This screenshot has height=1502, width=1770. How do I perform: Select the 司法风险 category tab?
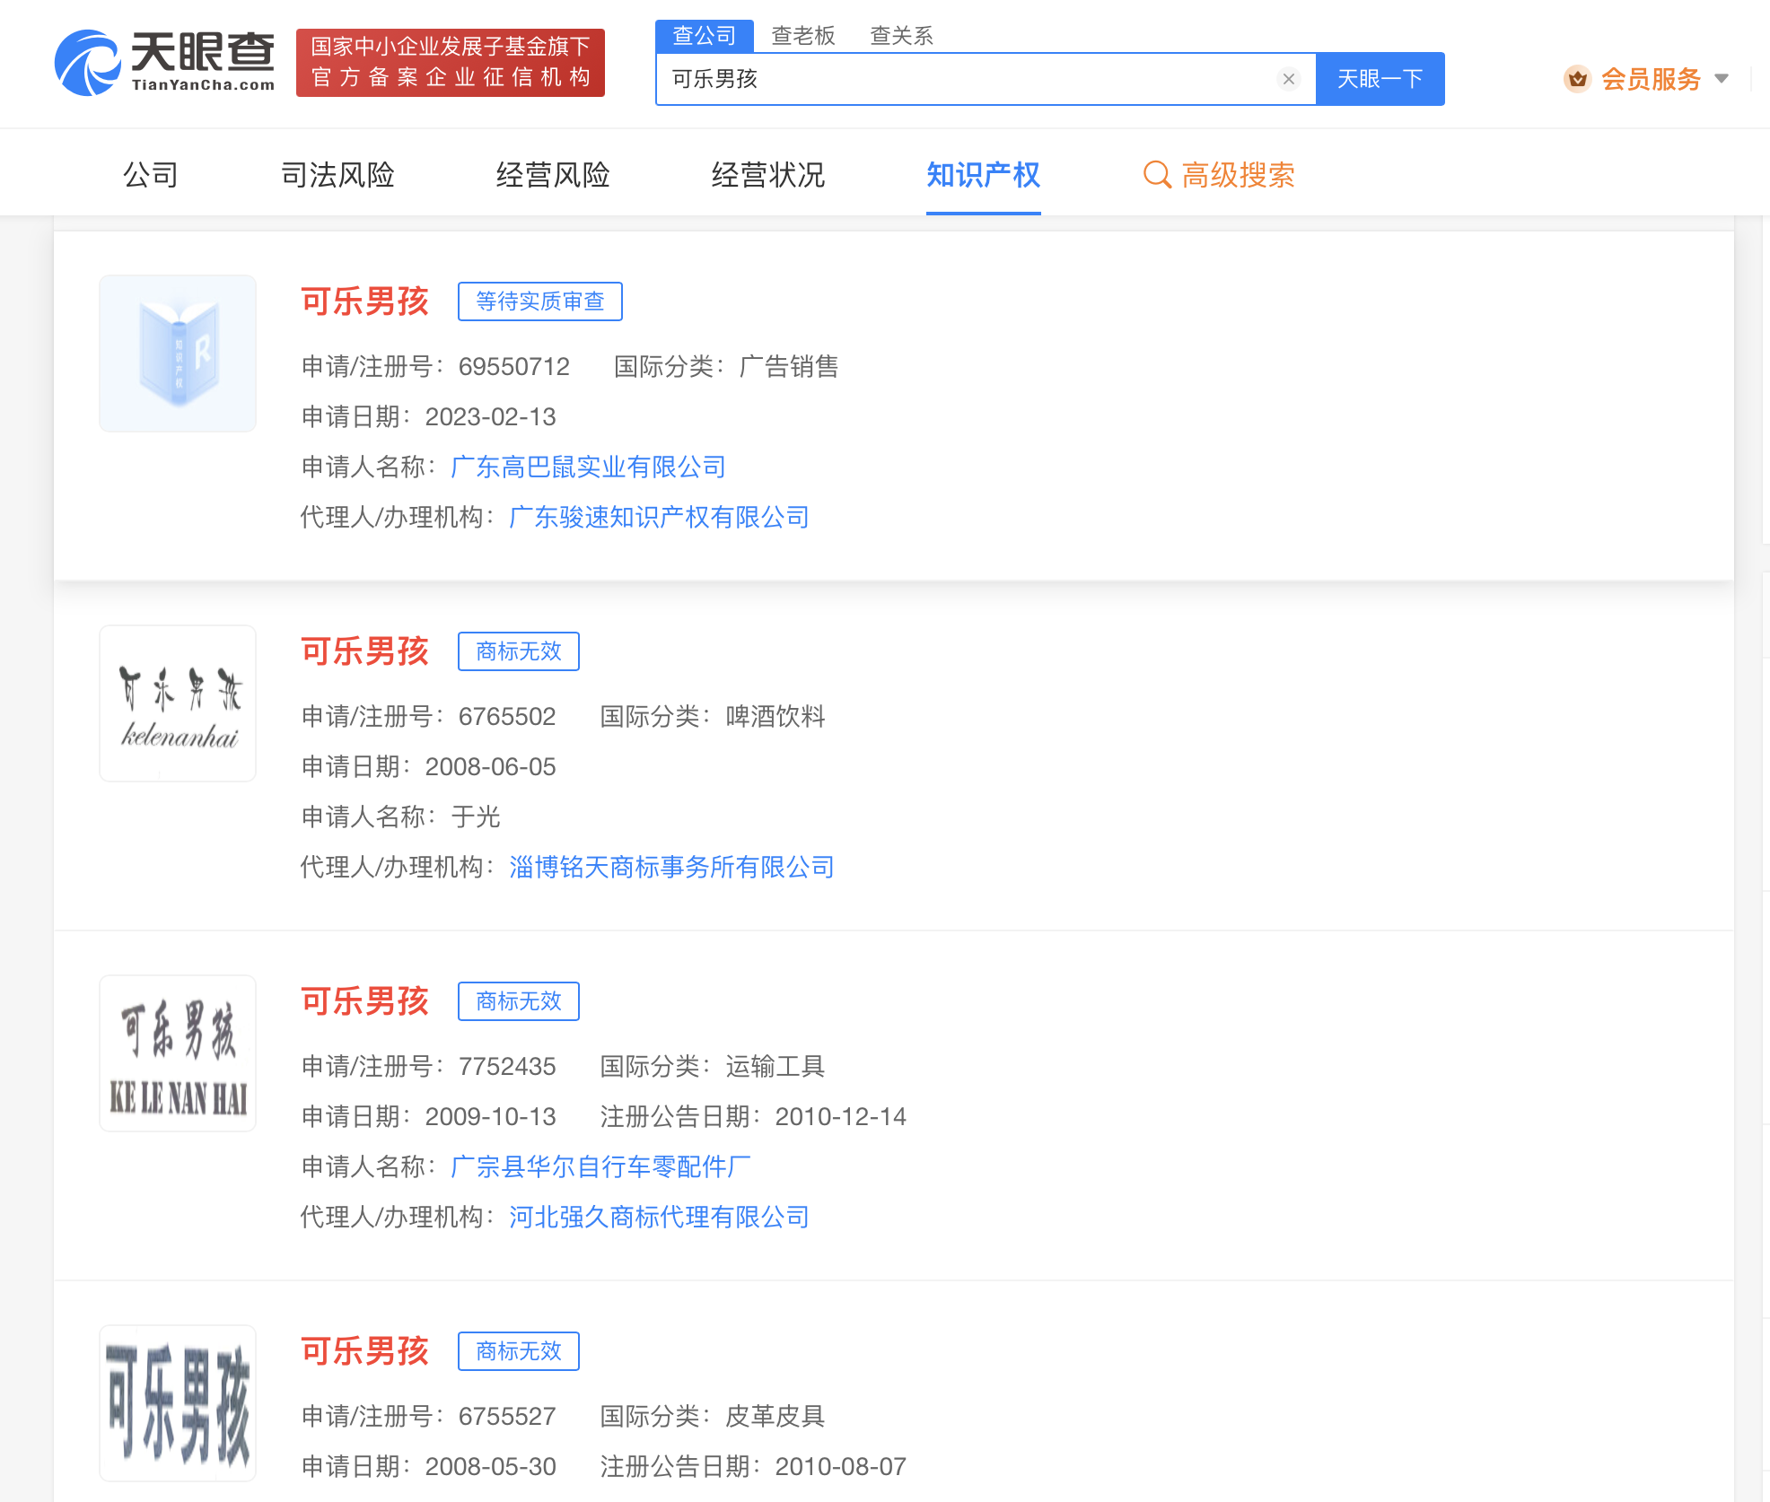(337, 174)
